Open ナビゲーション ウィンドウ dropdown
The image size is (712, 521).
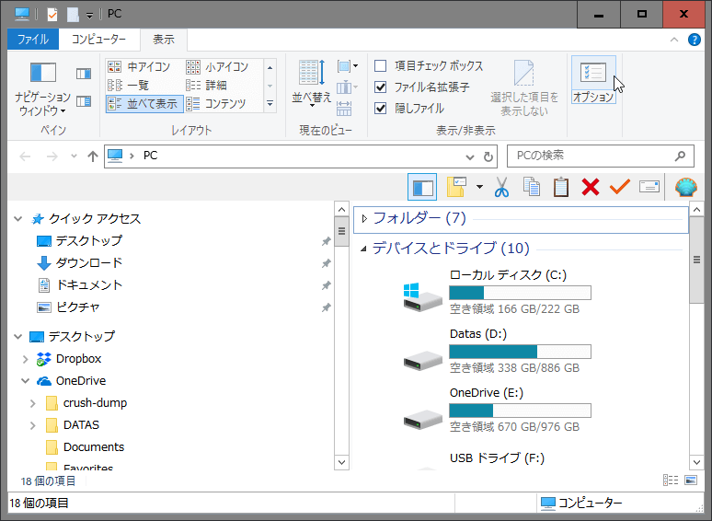pyautogui.click(x=42, y=103)
